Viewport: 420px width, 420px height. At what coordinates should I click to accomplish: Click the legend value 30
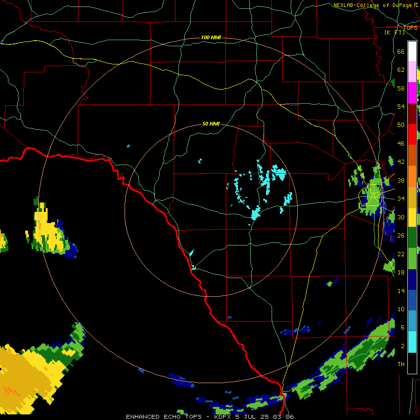click(x=401, y=217)
